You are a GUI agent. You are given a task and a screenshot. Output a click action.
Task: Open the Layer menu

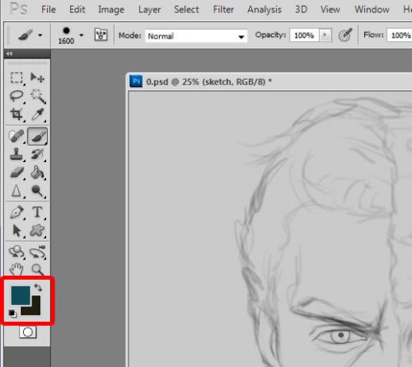point(149,10)
